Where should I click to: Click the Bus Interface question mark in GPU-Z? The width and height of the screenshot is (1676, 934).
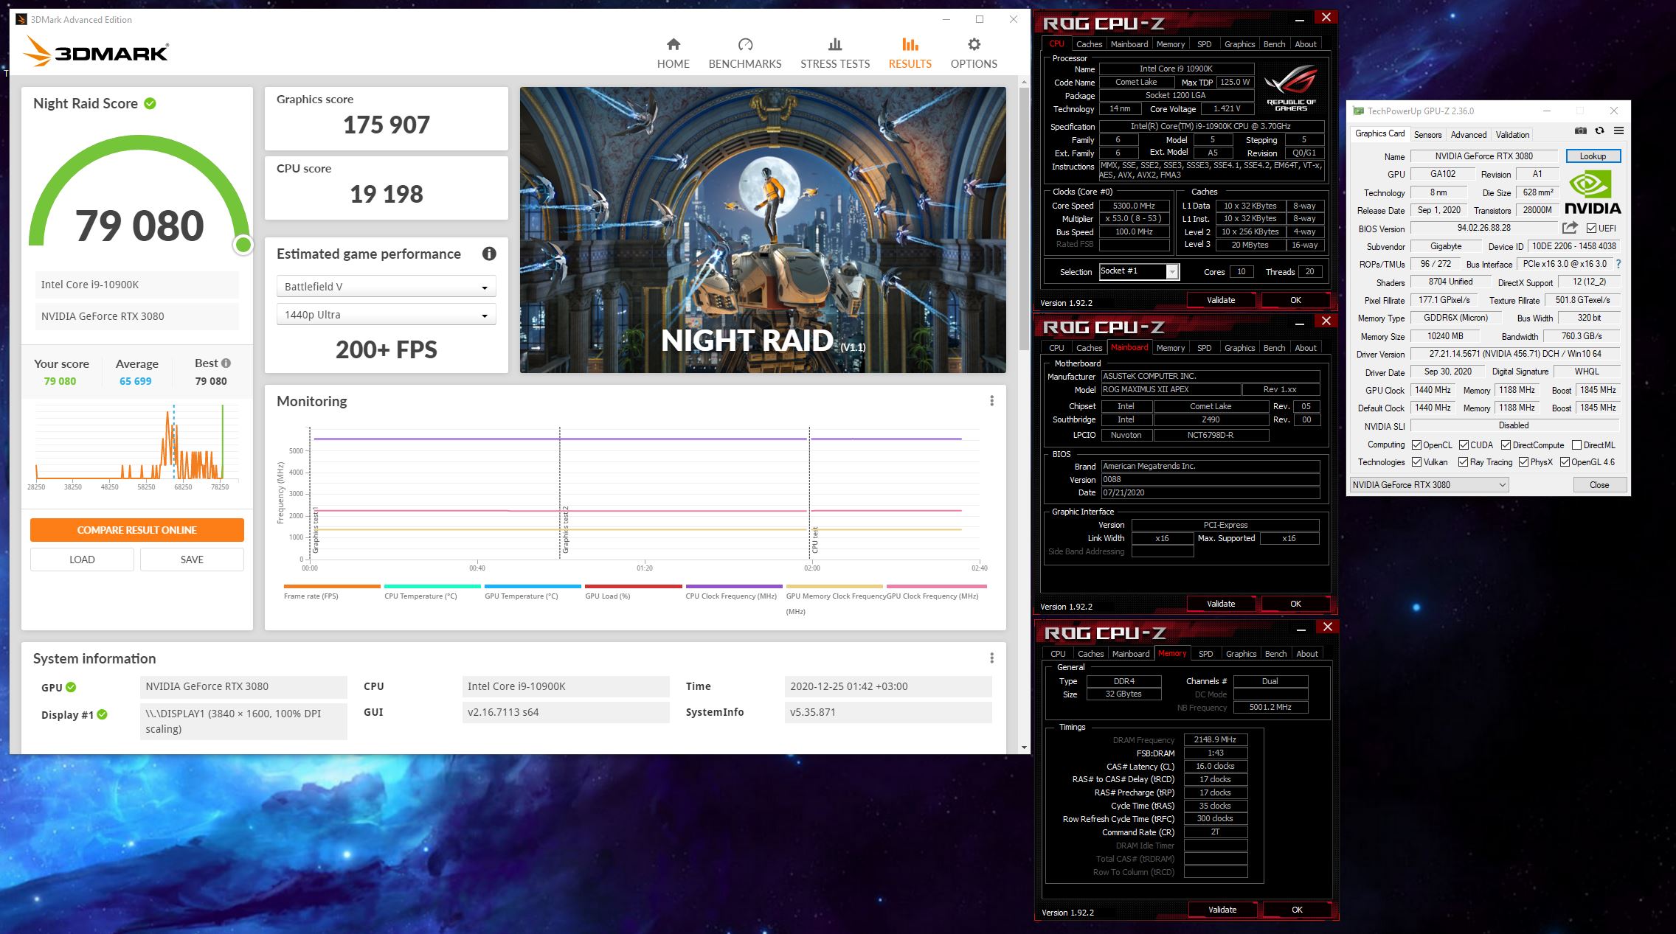[x=1618, y=264]
